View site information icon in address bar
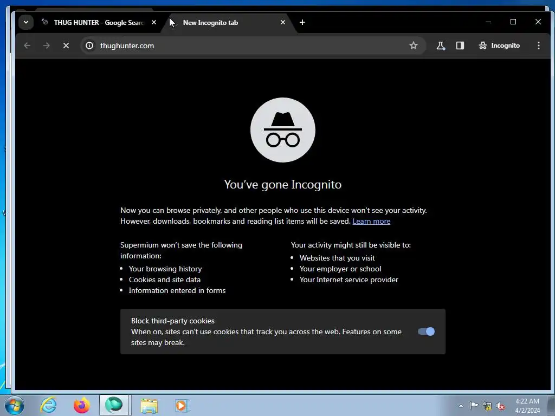 [x=89, y=45]
